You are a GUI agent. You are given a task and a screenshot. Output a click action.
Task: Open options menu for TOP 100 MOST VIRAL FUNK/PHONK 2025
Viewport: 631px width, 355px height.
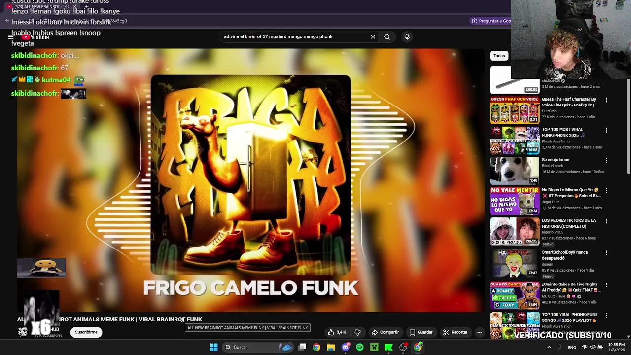point(606,130)
